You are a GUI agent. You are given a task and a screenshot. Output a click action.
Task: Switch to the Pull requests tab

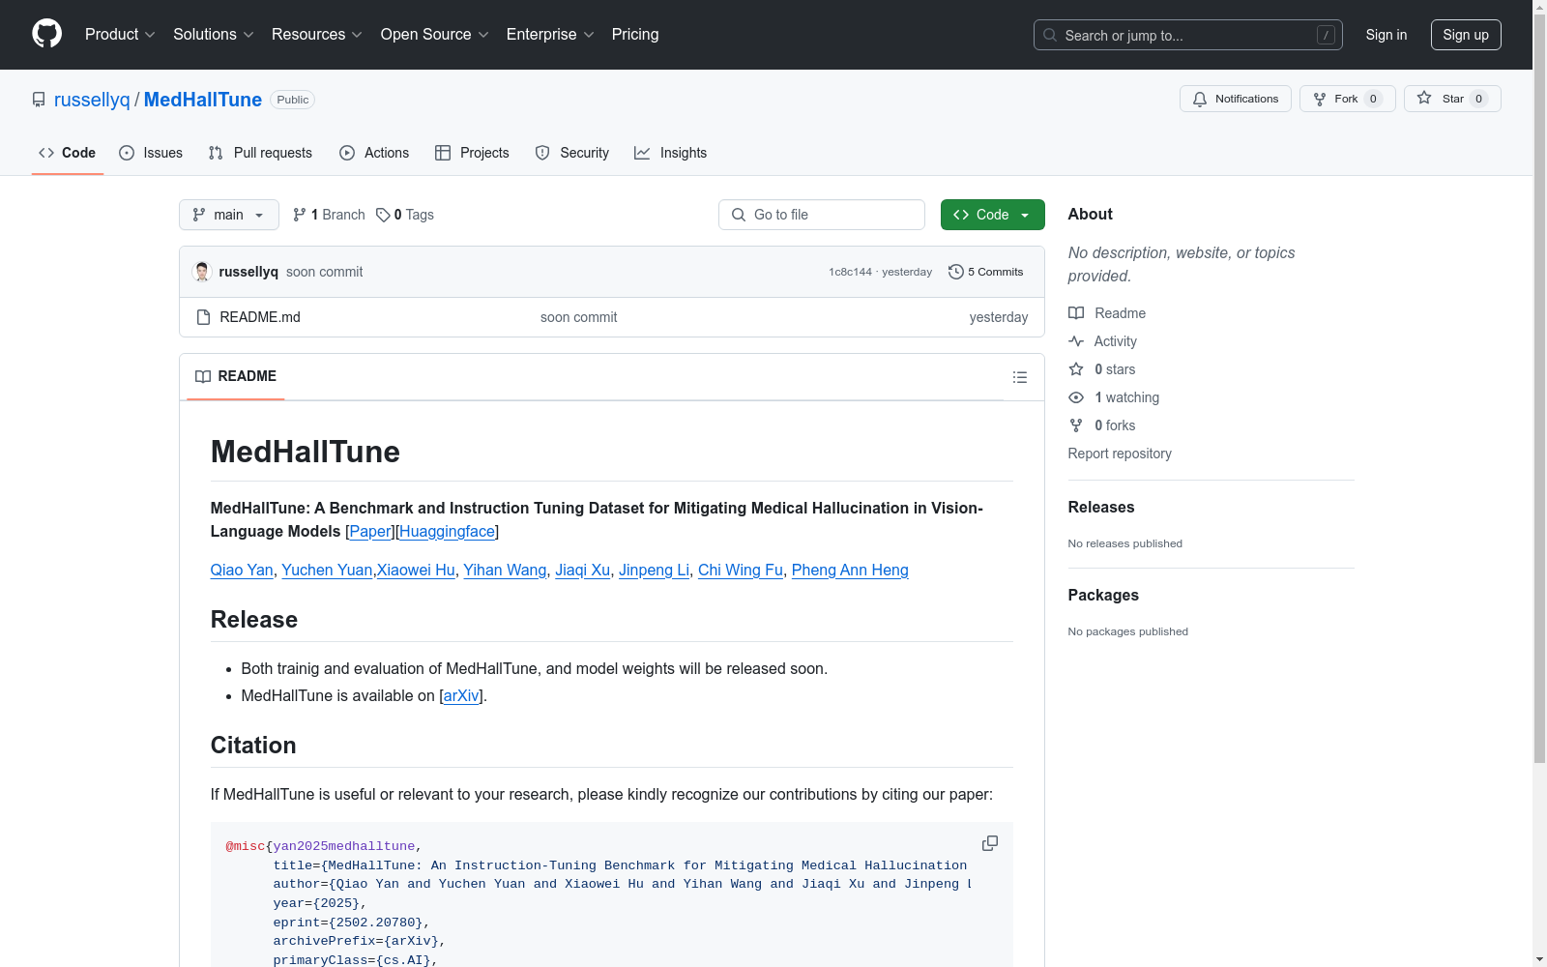coord(260,153)
